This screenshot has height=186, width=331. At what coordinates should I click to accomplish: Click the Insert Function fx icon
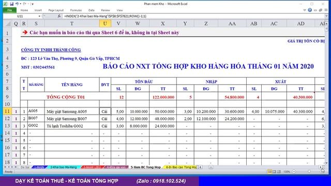(59, 16)
